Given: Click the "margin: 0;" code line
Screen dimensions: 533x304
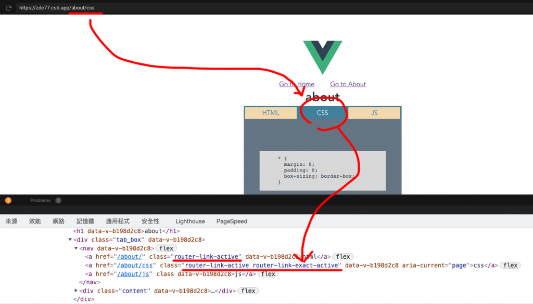Looking at the screenshot, I should 299,164.
